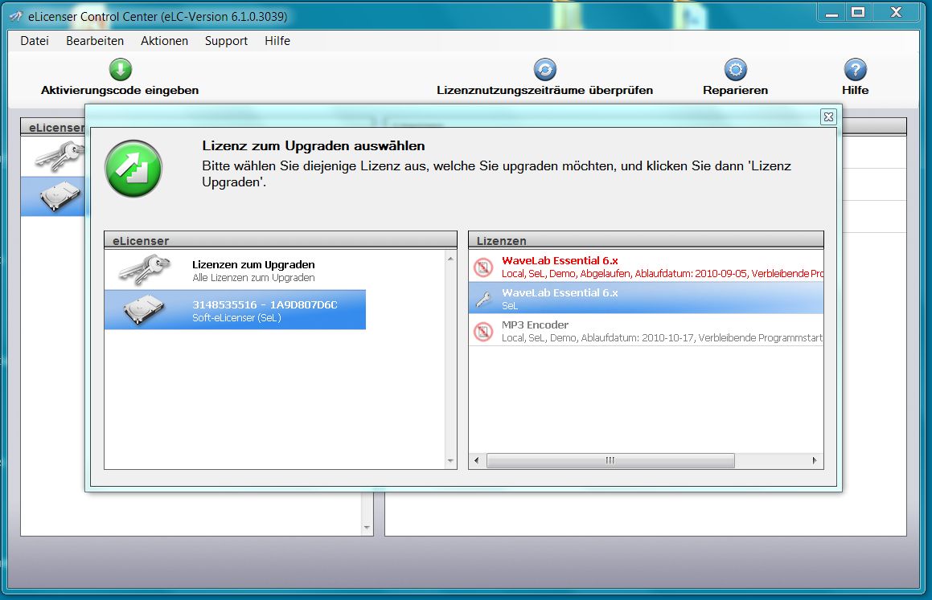
Task: Open the Hilfe menu in menu bar
Action: coord(277,41)
